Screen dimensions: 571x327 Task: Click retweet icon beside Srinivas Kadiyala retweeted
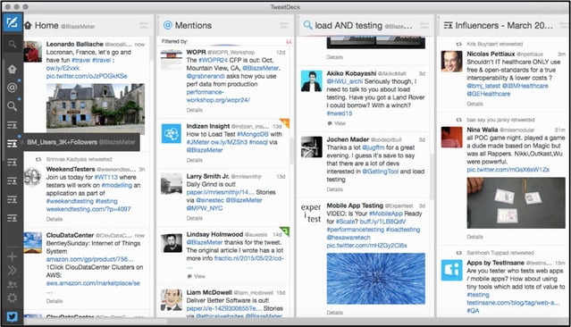(38, 159)
